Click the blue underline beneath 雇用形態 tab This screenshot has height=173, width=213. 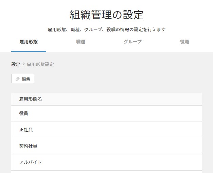point(29,51)
